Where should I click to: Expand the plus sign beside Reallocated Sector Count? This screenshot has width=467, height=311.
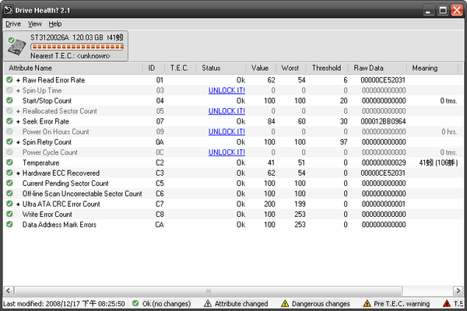coord(18,111)
